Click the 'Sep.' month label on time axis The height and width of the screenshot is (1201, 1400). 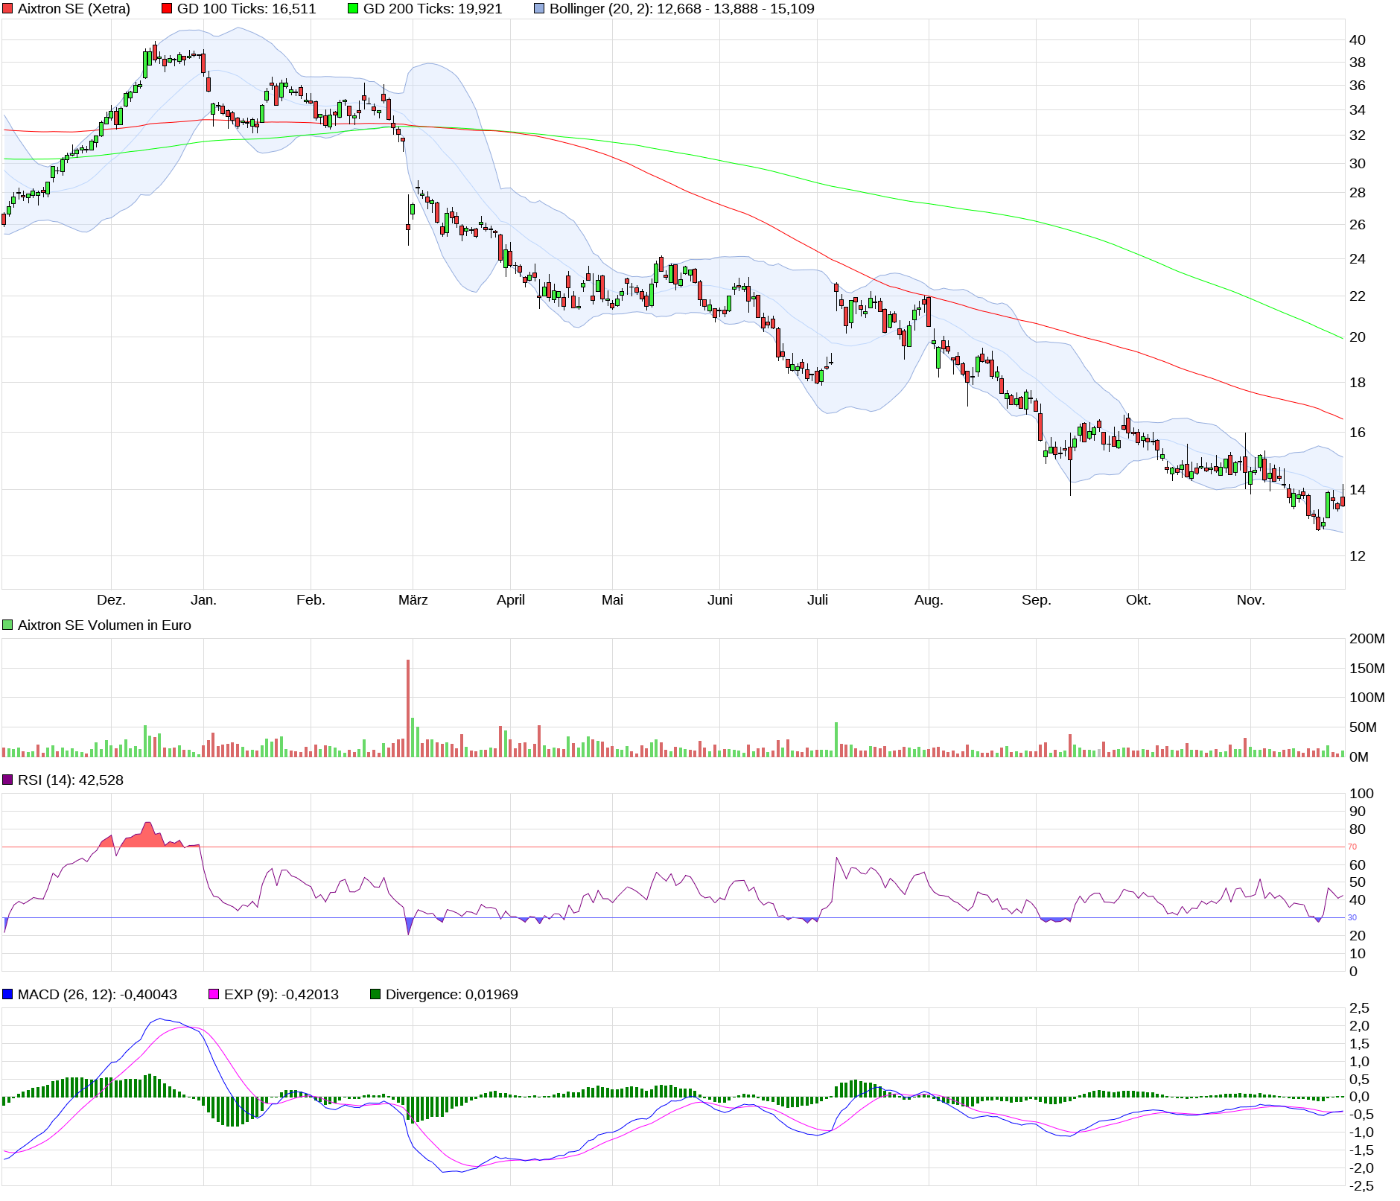[x=1036, y=600]
